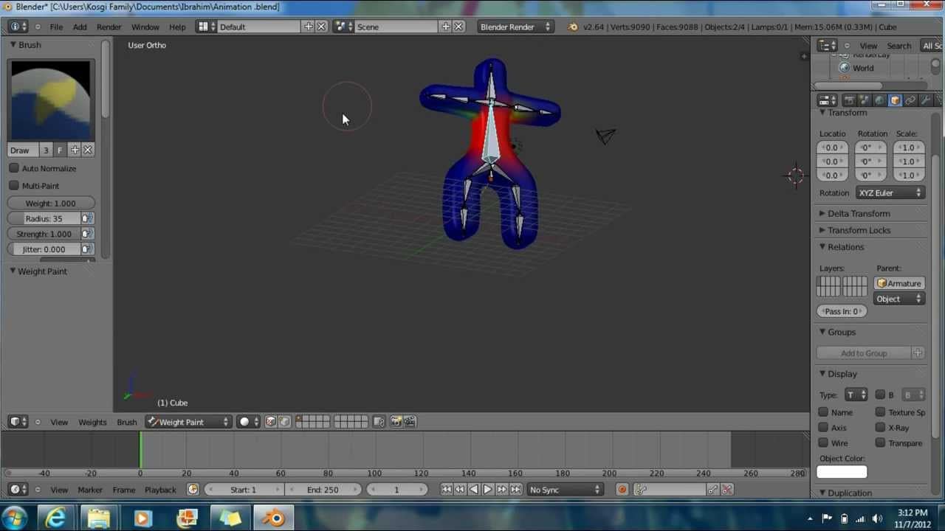The width and height of the screenshot is (945, 531).
Task: Toggle radius pressure sensitivity button
Action: coord(87,218)
